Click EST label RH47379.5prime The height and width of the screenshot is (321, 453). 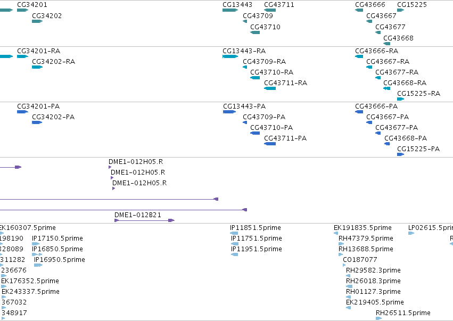pos(366,238)
